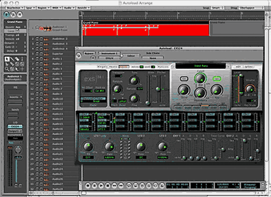This screenshot has width=271, height=197.
Task: Open the Bearbeiten menu
Action: pyautogui.click(x=15, y=8)
